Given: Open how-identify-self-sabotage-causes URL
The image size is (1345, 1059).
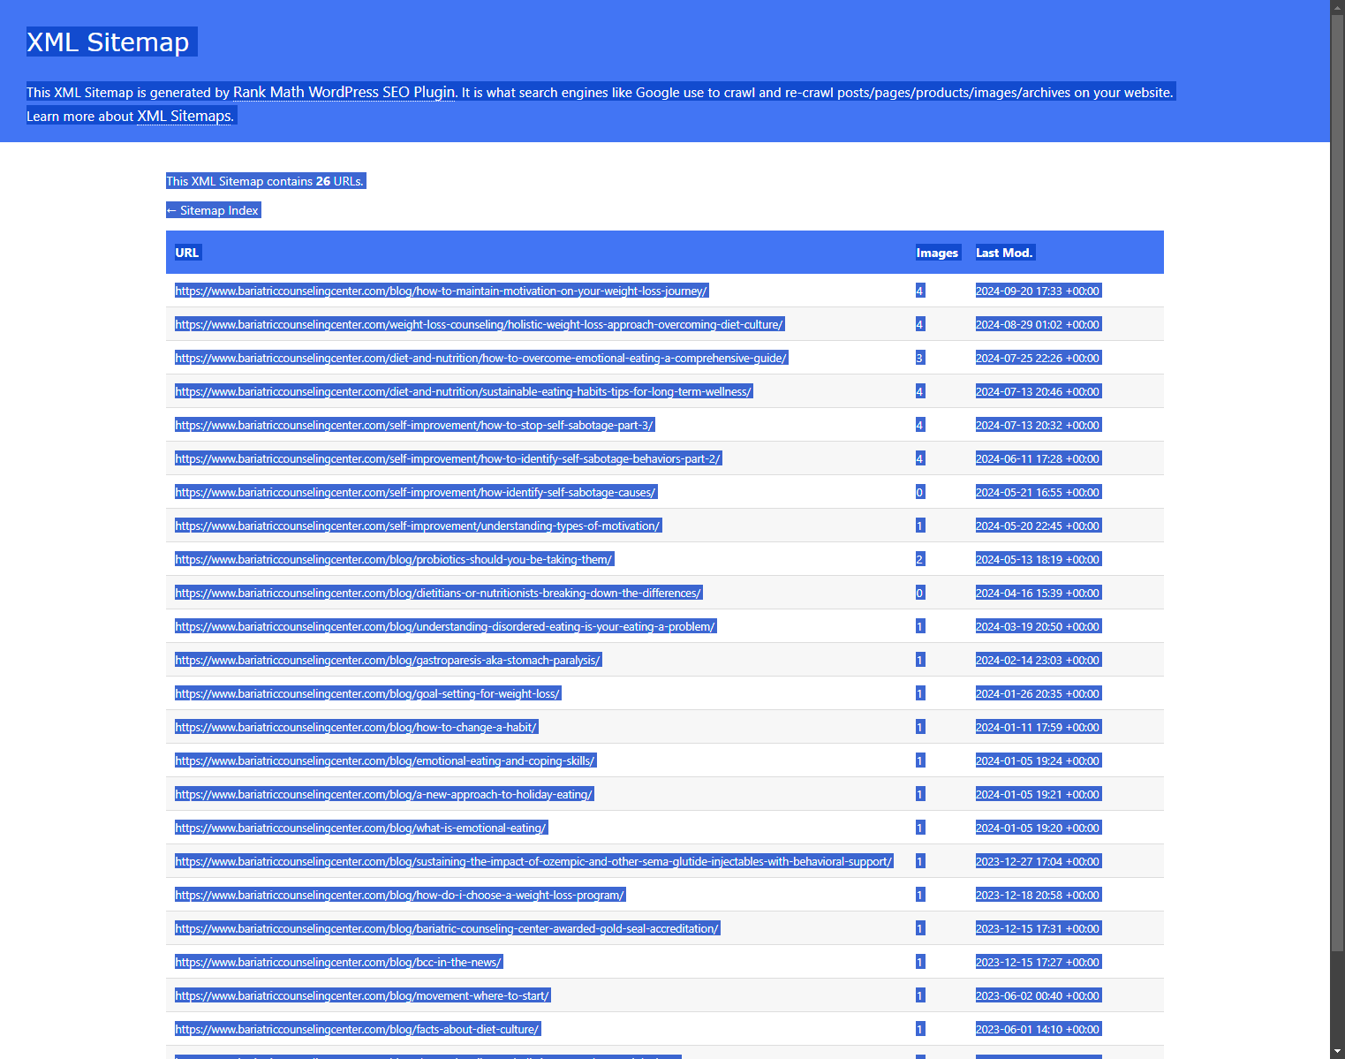Looking at the screenshot, I should (415, 492).
